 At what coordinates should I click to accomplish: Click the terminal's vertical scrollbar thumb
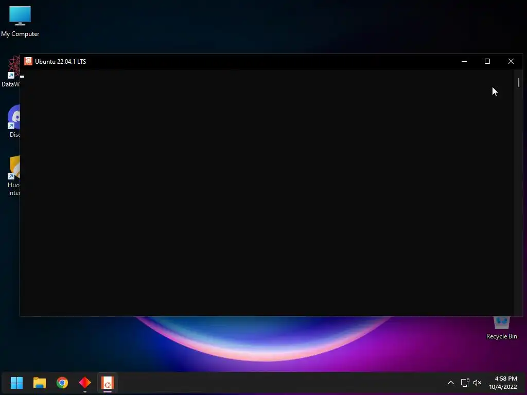tap(519, 83)
